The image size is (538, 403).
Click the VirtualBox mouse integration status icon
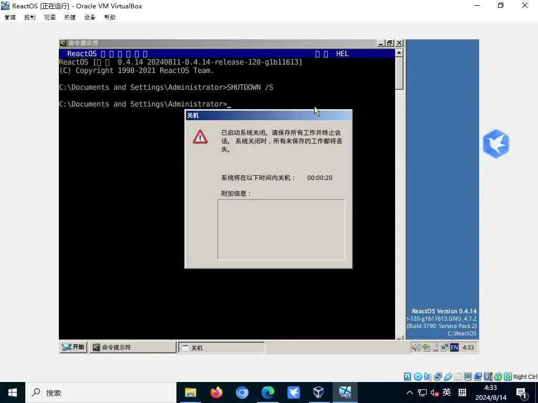click(498, 377)
